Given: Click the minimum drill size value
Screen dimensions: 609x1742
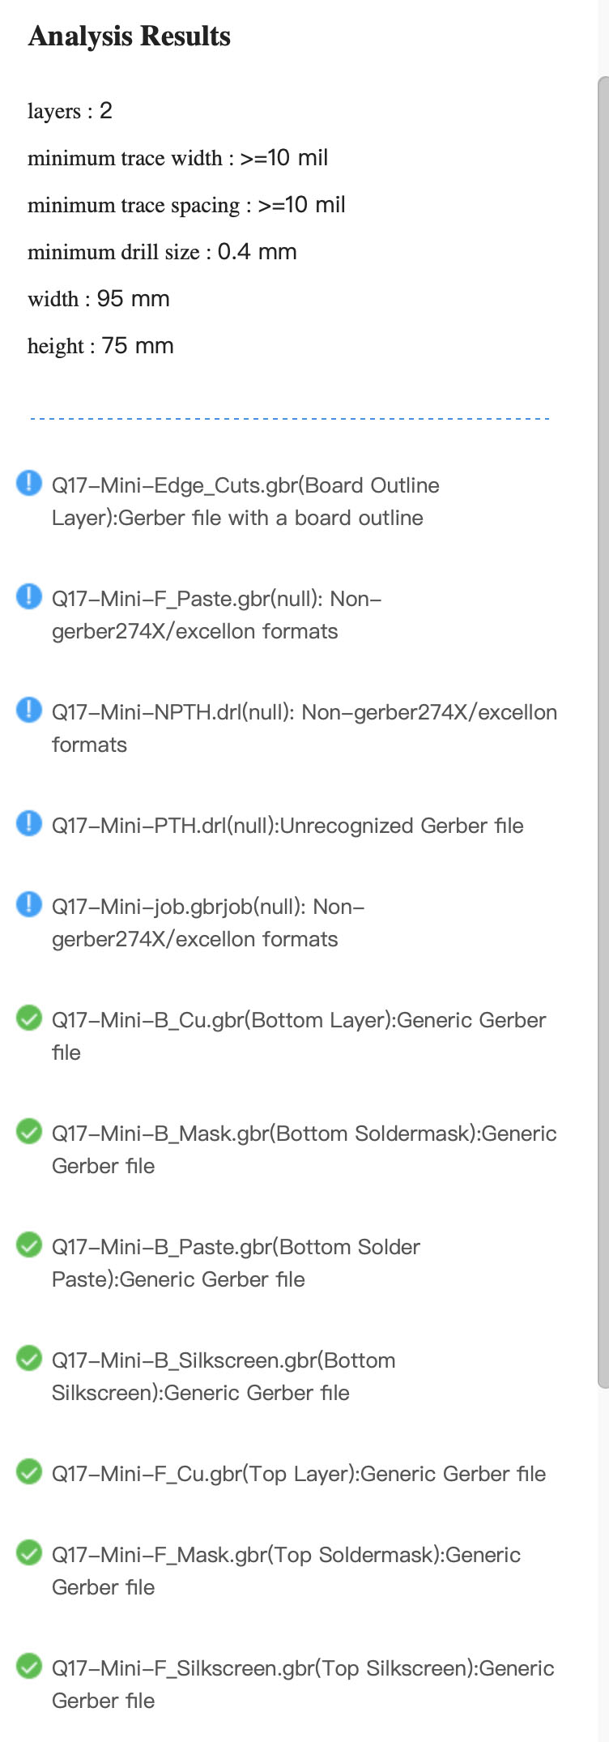Looking at the screenshot, I should 258,252.
